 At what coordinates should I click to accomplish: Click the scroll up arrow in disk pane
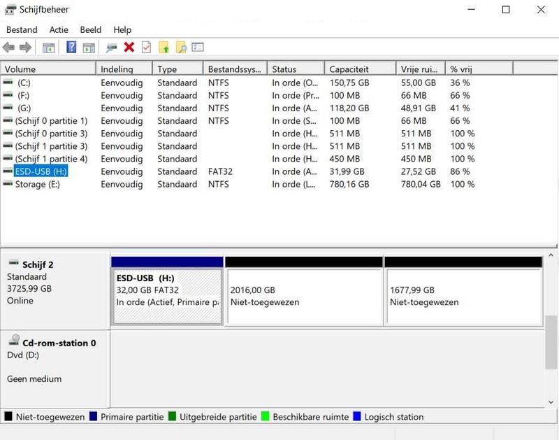551,255
